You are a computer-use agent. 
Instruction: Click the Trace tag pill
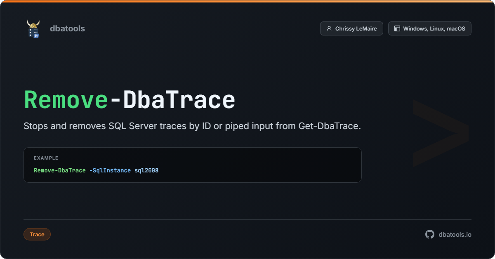coord(37,234)
